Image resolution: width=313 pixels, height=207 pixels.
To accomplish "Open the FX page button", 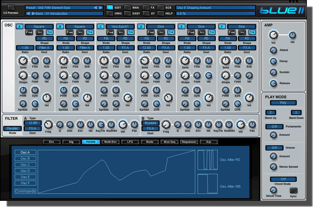I will (146, 7).
